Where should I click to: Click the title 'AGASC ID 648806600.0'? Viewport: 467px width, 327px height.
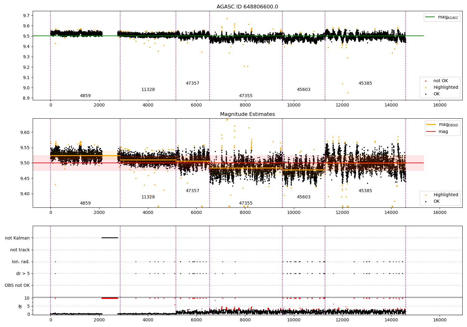(247, 7)
